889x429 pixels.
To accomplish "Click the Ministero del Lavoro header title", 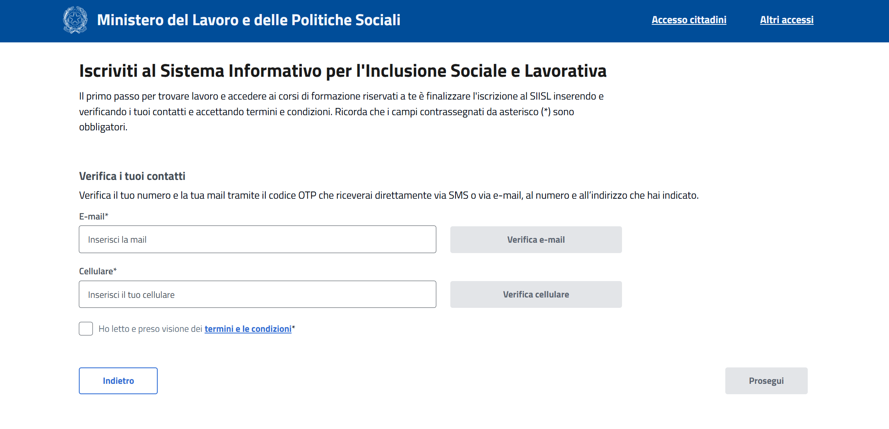I will (x=249, y=20).
